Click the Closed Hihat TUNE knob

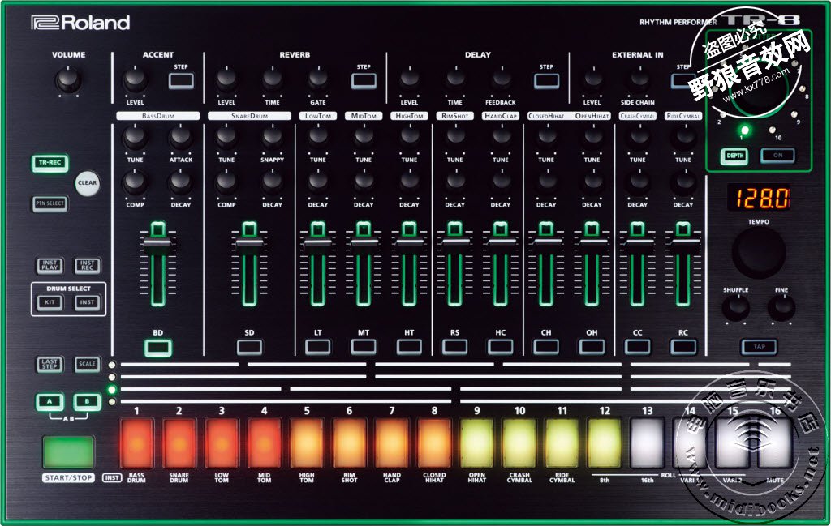coord(546,136)
